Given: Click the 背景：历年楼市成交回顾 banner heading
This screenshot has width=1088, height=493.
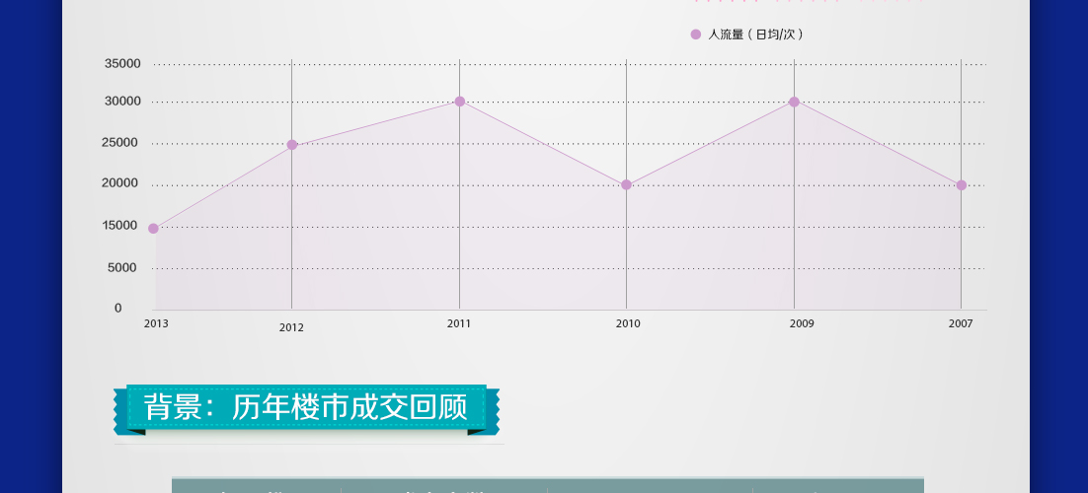Looking at the screenshot, I should point(306,408).
